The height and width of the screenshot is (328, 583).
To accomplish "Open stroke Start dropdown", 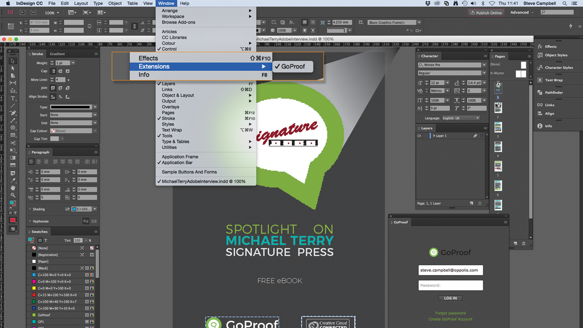I will click(95, 115).
